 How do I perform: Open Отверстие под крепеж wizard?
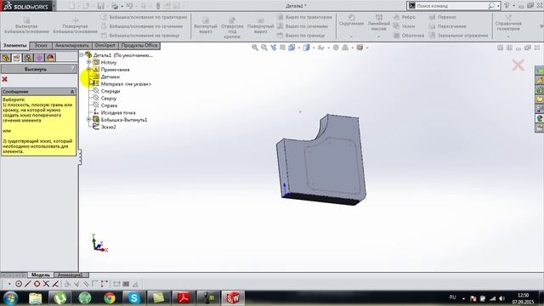[232, 28]
